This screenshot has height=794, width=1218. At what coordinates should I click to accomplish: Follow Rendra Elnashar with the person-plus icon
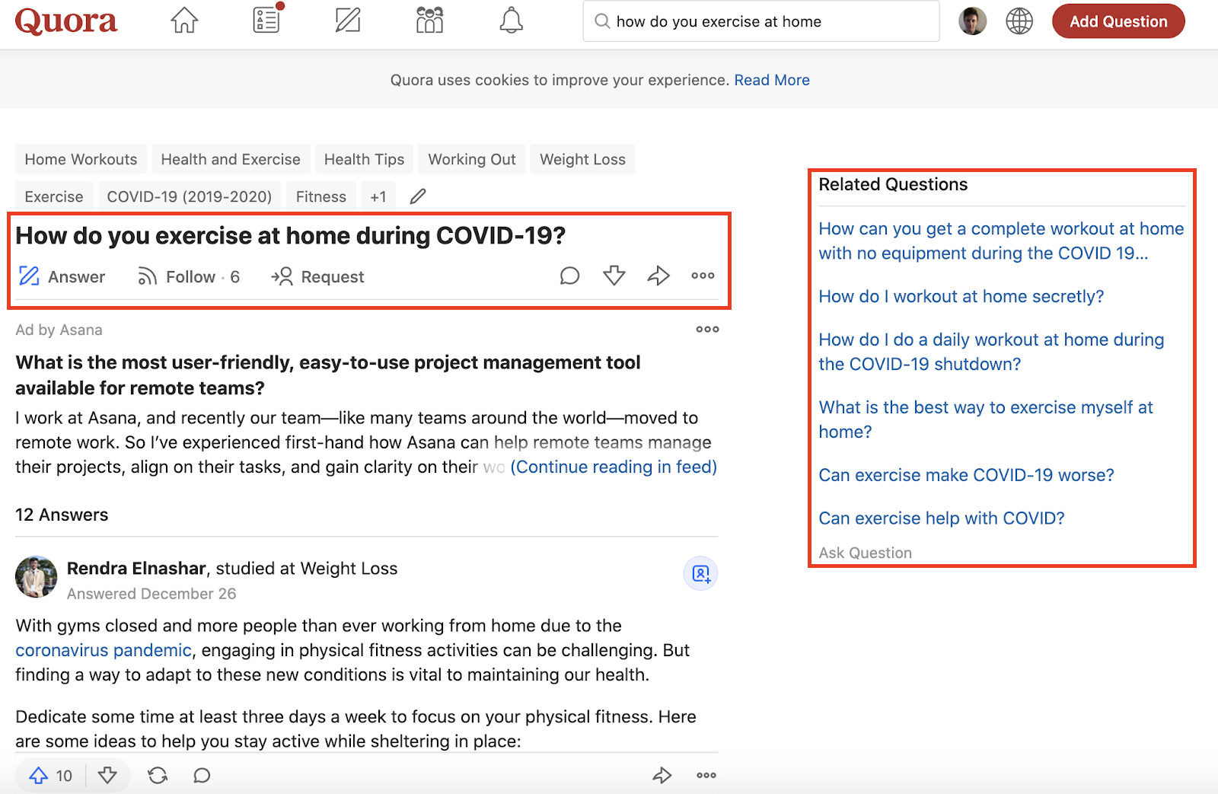(700, 573)
